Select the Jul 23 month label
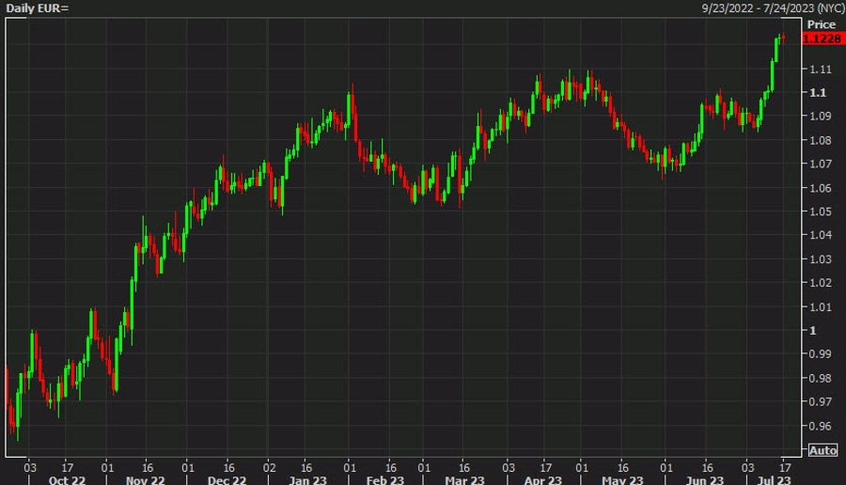 click(774, 477)
